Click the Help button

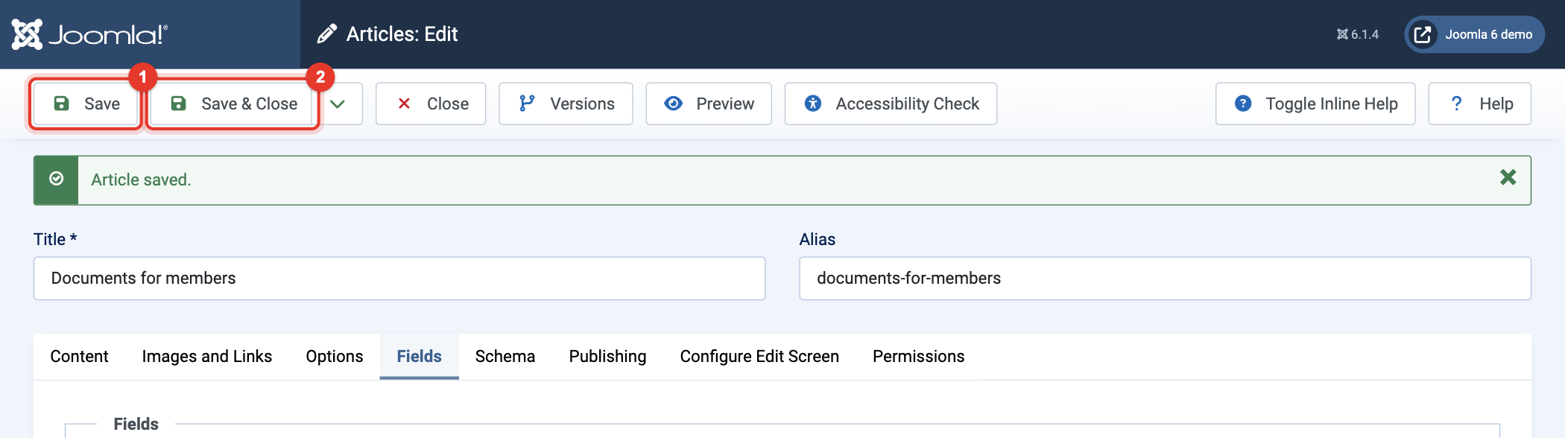1479,104
